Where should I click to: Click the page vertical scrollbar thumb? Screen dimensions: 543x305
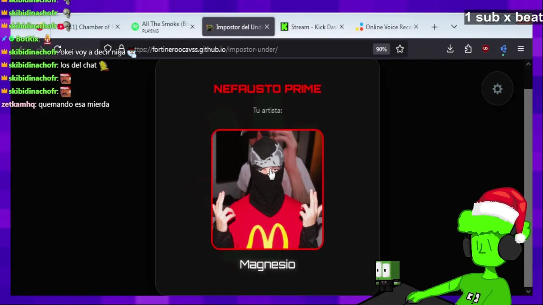pos(528,187)
